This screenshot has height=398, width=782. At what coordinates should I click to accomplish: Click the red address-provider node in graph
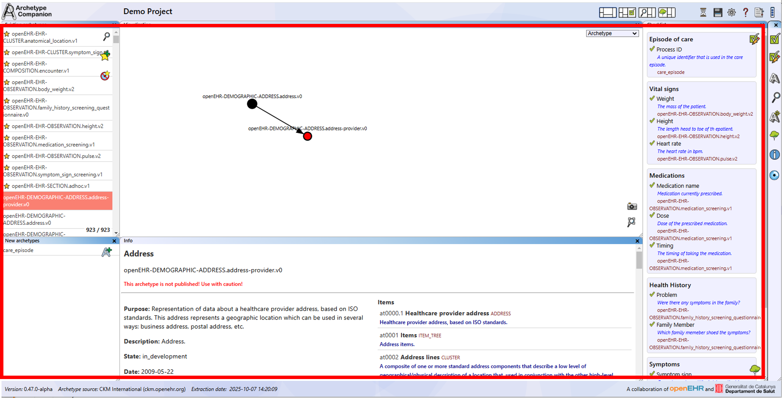pos(307,136)
